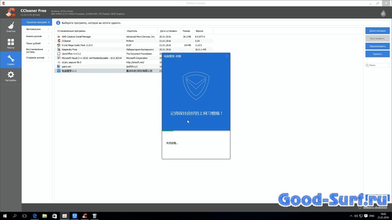Open the Настройки gear section
This screenshot has width=392, height=220.
click(10, 76)
